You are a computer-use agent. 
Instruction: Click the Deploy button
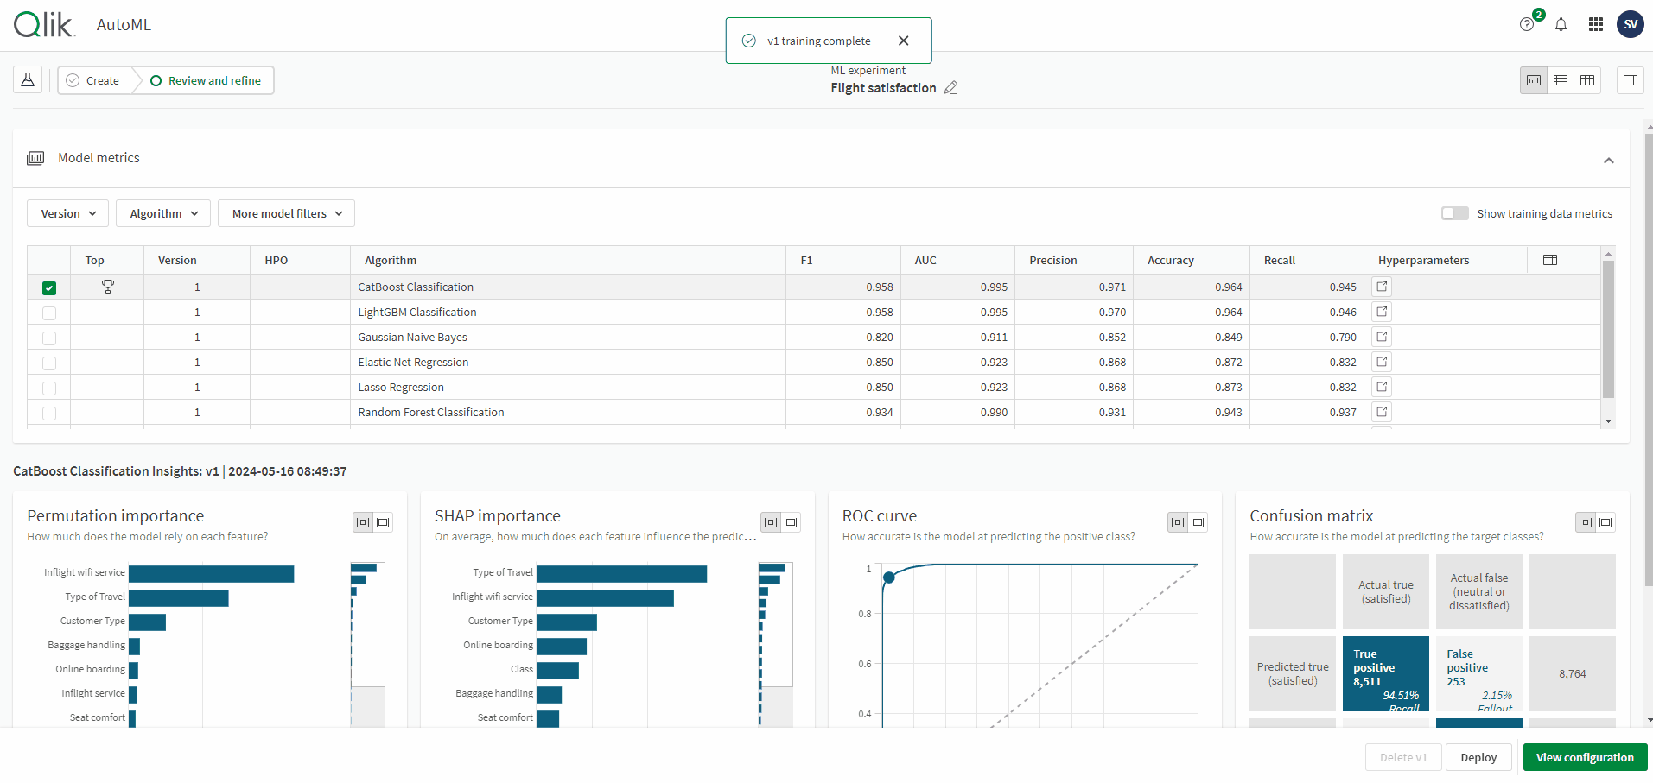(x=1478, y=757)
